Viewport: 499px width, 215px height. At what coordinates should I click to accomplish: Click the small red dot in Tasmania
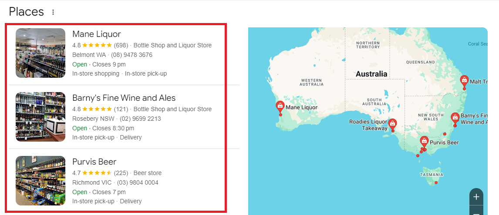pyautogui.click(x=436, y=182)
